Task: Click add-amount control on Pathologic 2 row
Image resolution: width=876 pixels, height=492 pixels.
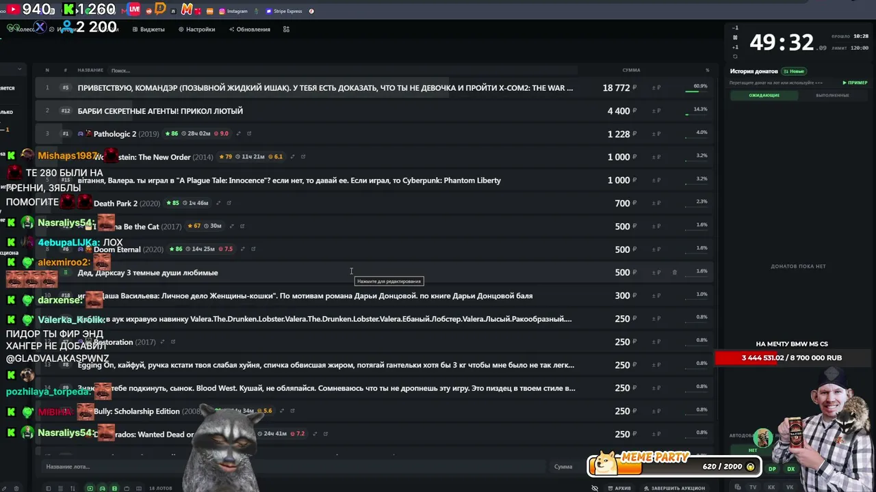Action: pos(656,134)
